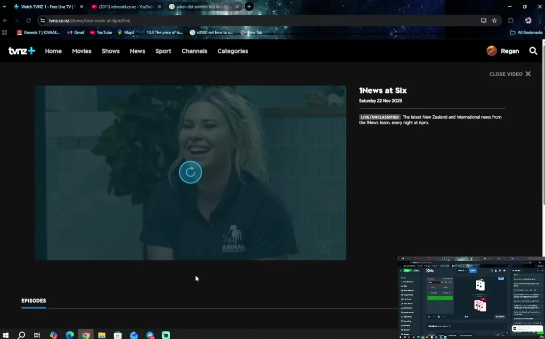Open the Regan profile menu
Image resolution: width=545 pixels, height=339 pixels.
coord(503,51)
